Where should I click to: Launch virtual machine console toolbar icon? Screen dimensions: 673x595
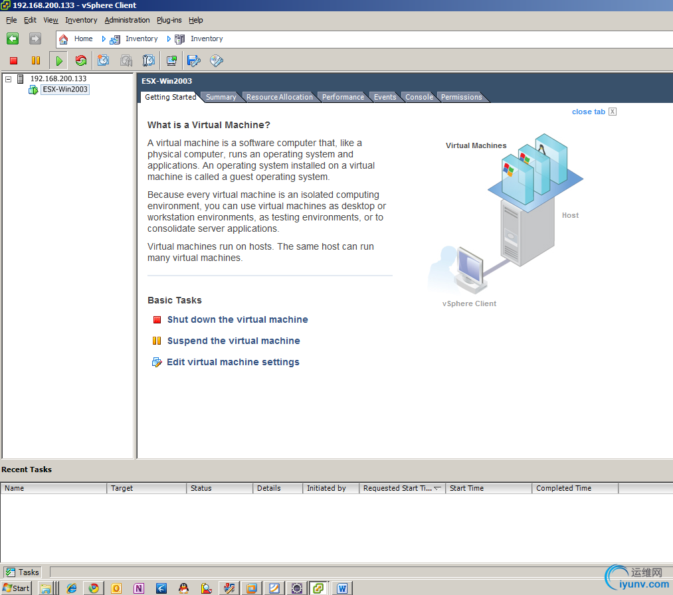(171, 60)
